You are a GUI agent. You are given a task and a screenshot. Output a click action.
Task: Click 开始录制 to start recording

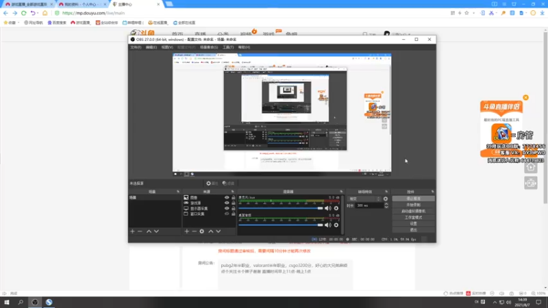(x=414, y=205)
